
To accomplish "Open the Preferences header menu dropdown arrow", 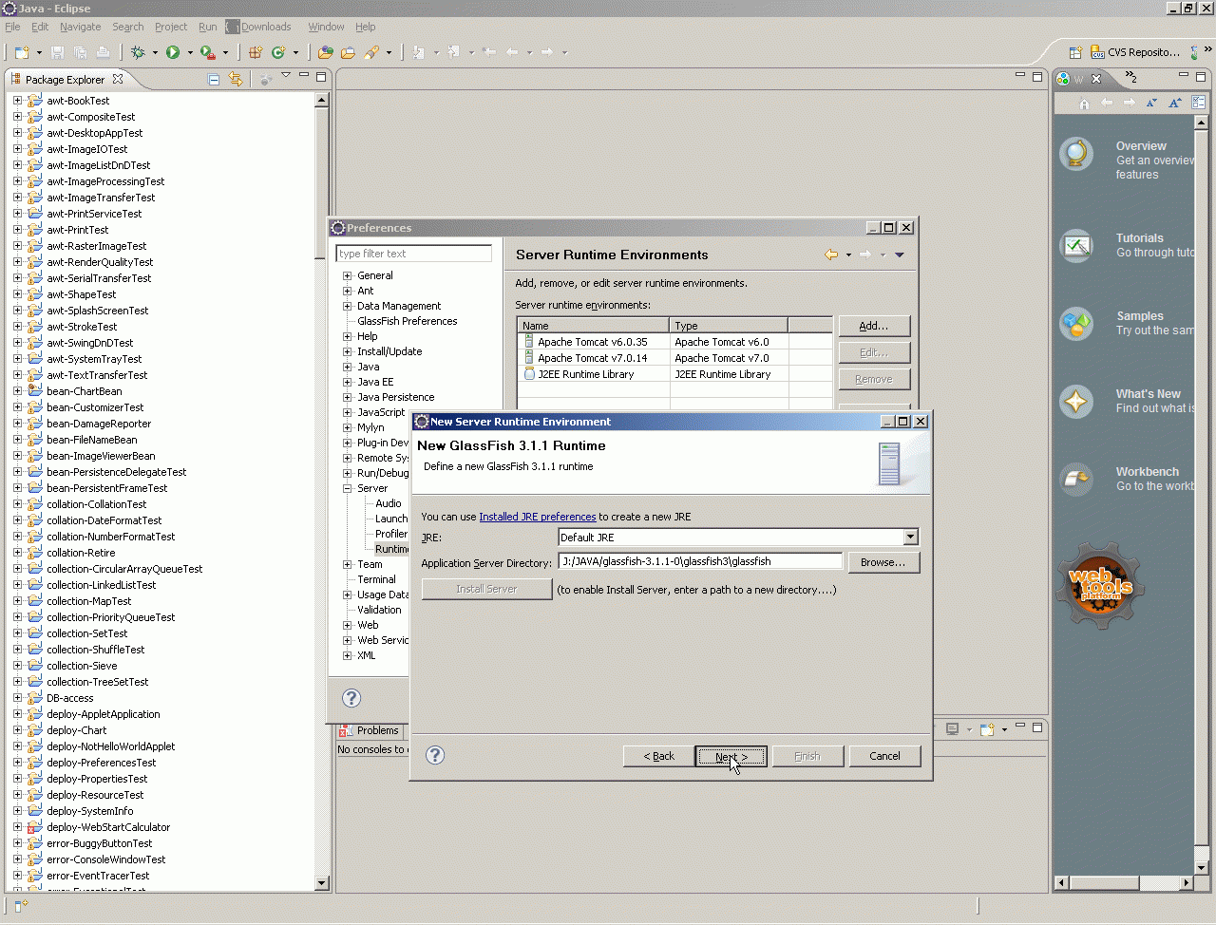I will (900, 255).
